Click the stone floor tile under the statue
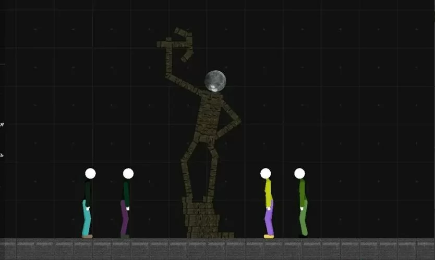The image size is (435, 260). pyautogui.click(x=203, y=249)
